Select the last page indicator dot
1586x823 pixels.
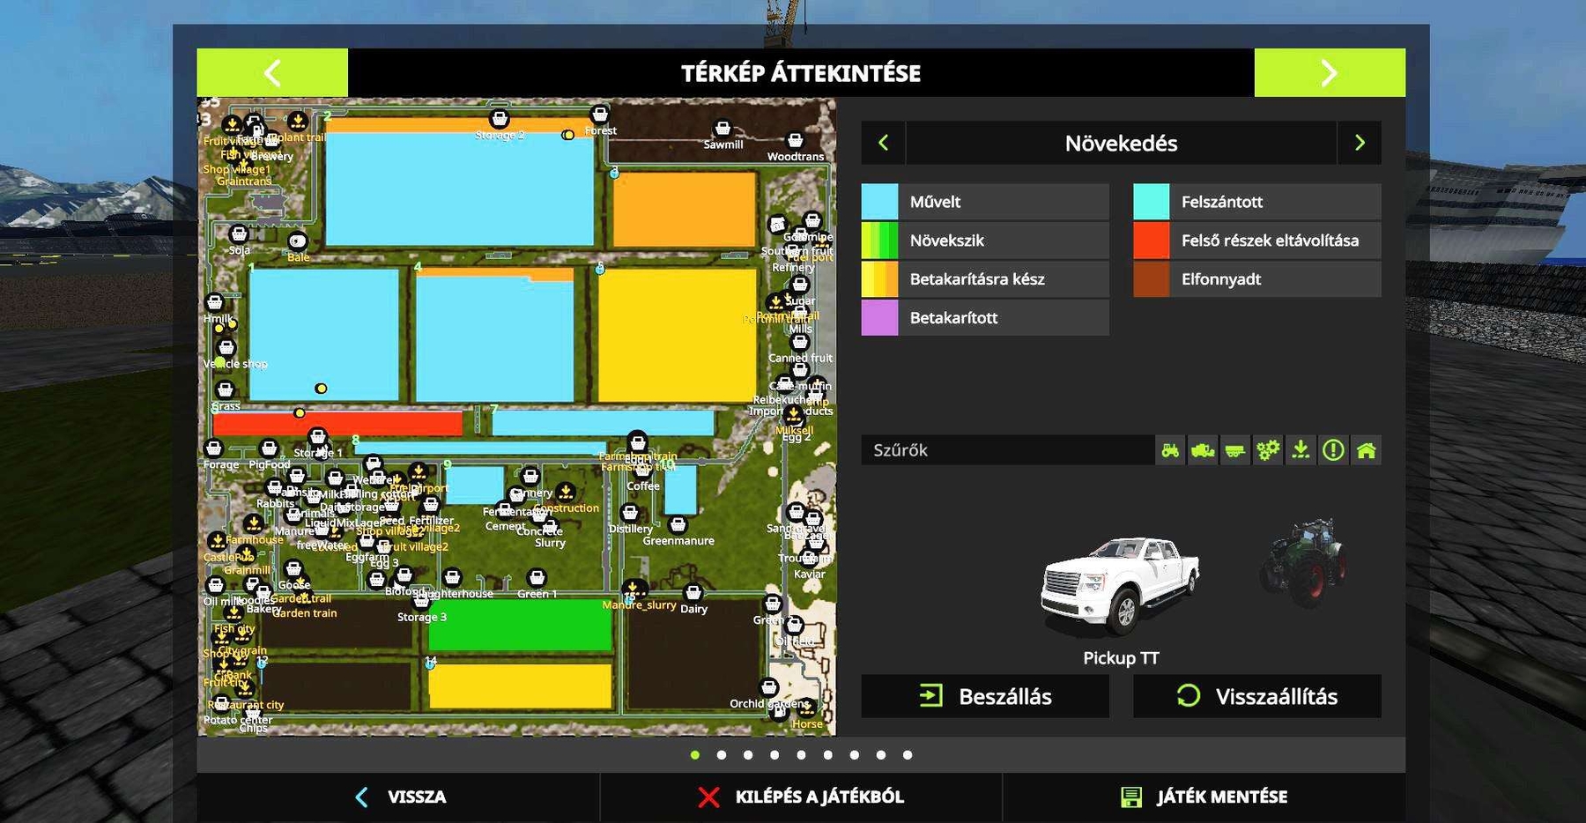click(x=908, y=755)
